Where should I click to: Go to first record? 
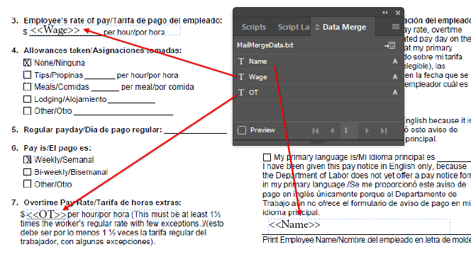point(316,131)
